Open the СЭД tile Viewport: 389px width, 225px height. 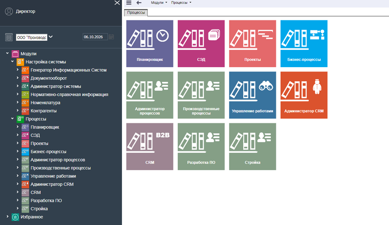(x=201, y=44)
